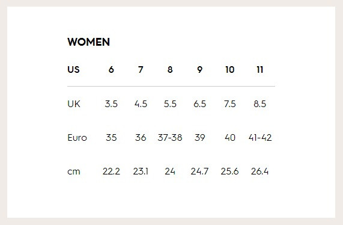343x225 pixels.
Task: Select US size 6 header
Action: coord(111,70)
